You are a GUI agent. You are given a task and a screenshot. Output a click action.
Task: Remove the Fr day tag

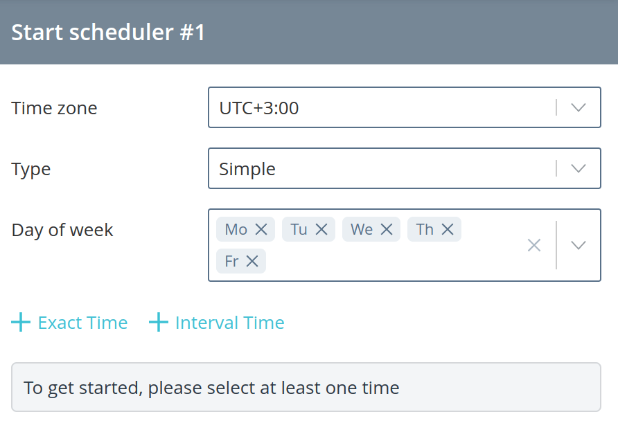252,261
